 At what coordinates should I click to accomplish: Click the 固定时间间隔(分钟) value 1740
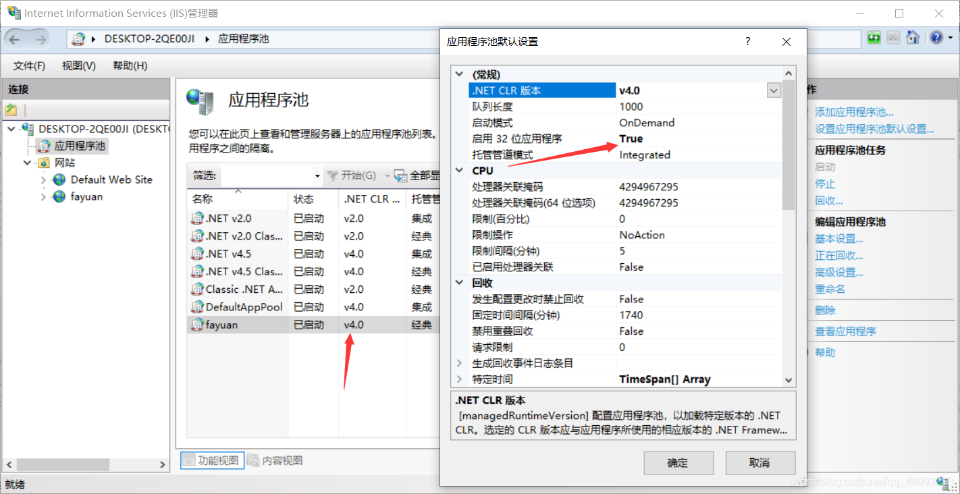[631, 315]
